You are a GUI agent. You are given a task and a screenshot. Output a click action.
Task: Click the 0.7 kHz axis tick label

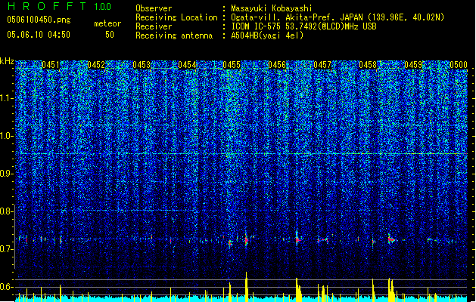click(x=6, y=249)
